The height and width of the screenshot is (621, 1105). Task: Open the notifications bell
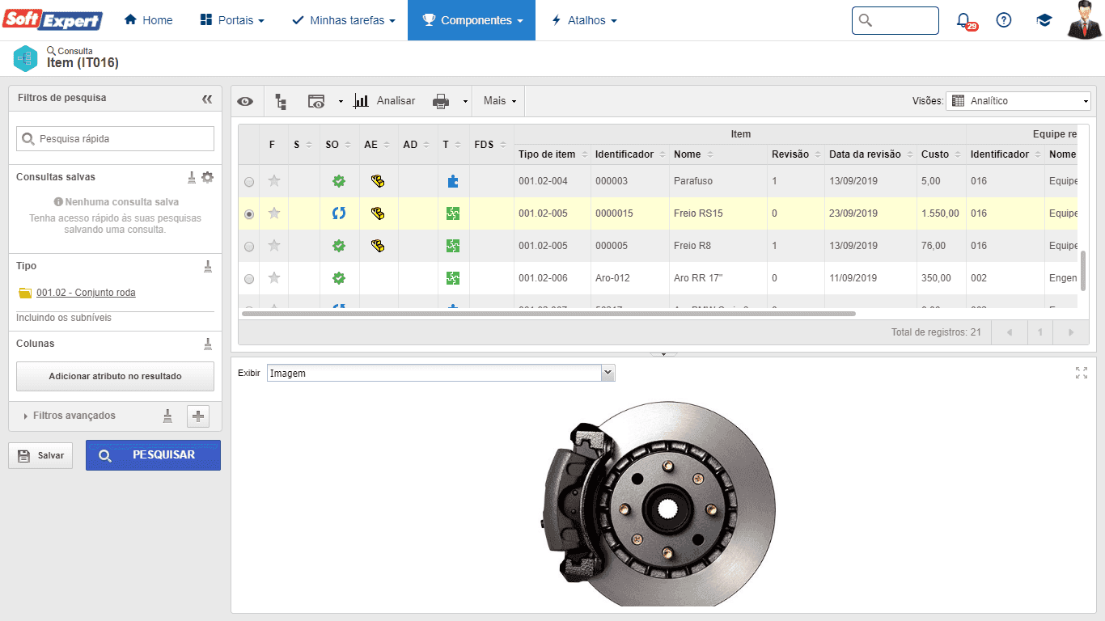(963, 20)
